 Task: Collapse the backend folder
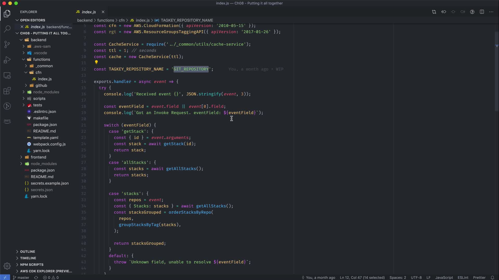pos(38,40)
